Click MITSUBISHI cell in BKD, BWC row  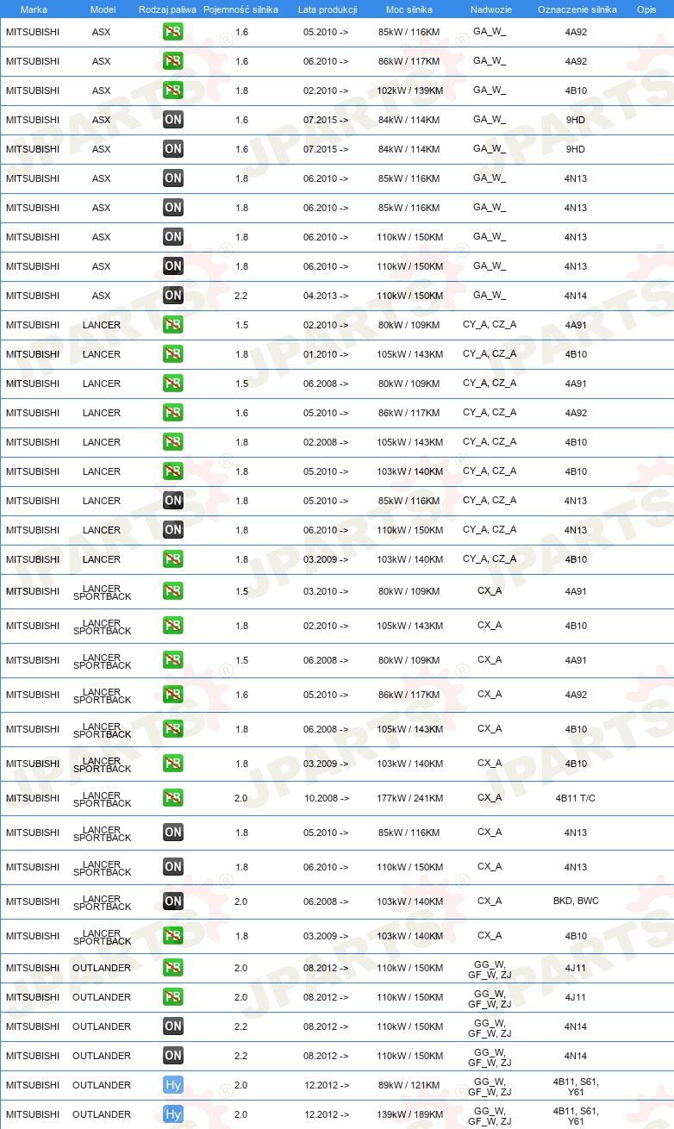(x=33, y=901)
